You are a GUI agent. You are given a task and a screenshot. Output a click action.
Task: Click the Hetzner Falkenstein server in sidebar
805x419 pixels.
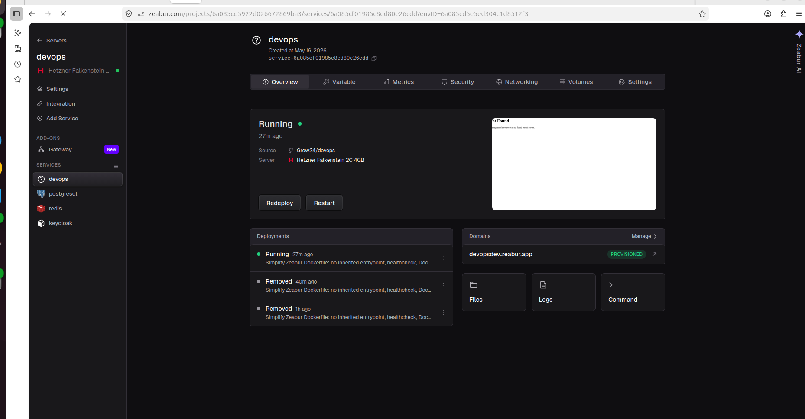[x=78, y=71]
